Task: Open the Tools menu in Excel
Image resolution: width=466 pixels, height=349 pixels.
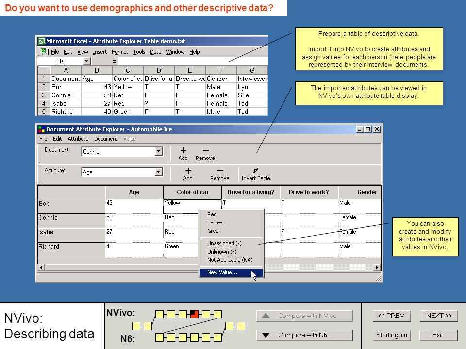Action: coord(139,52)
